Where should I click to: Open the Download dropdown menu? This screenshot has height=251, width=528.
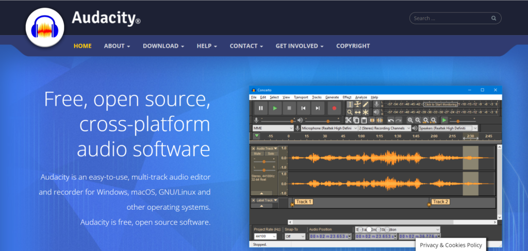pyautogui.click(x=163, y=46)
